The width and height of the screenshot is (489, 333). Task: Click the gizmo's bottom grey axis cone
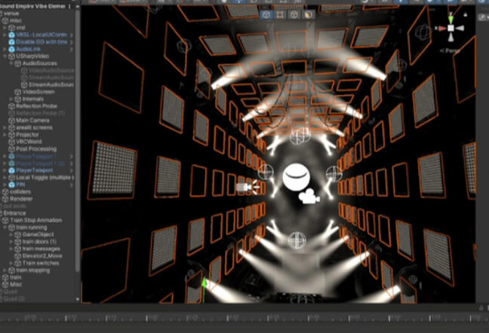pyautogui.click(x=451, y=38)
